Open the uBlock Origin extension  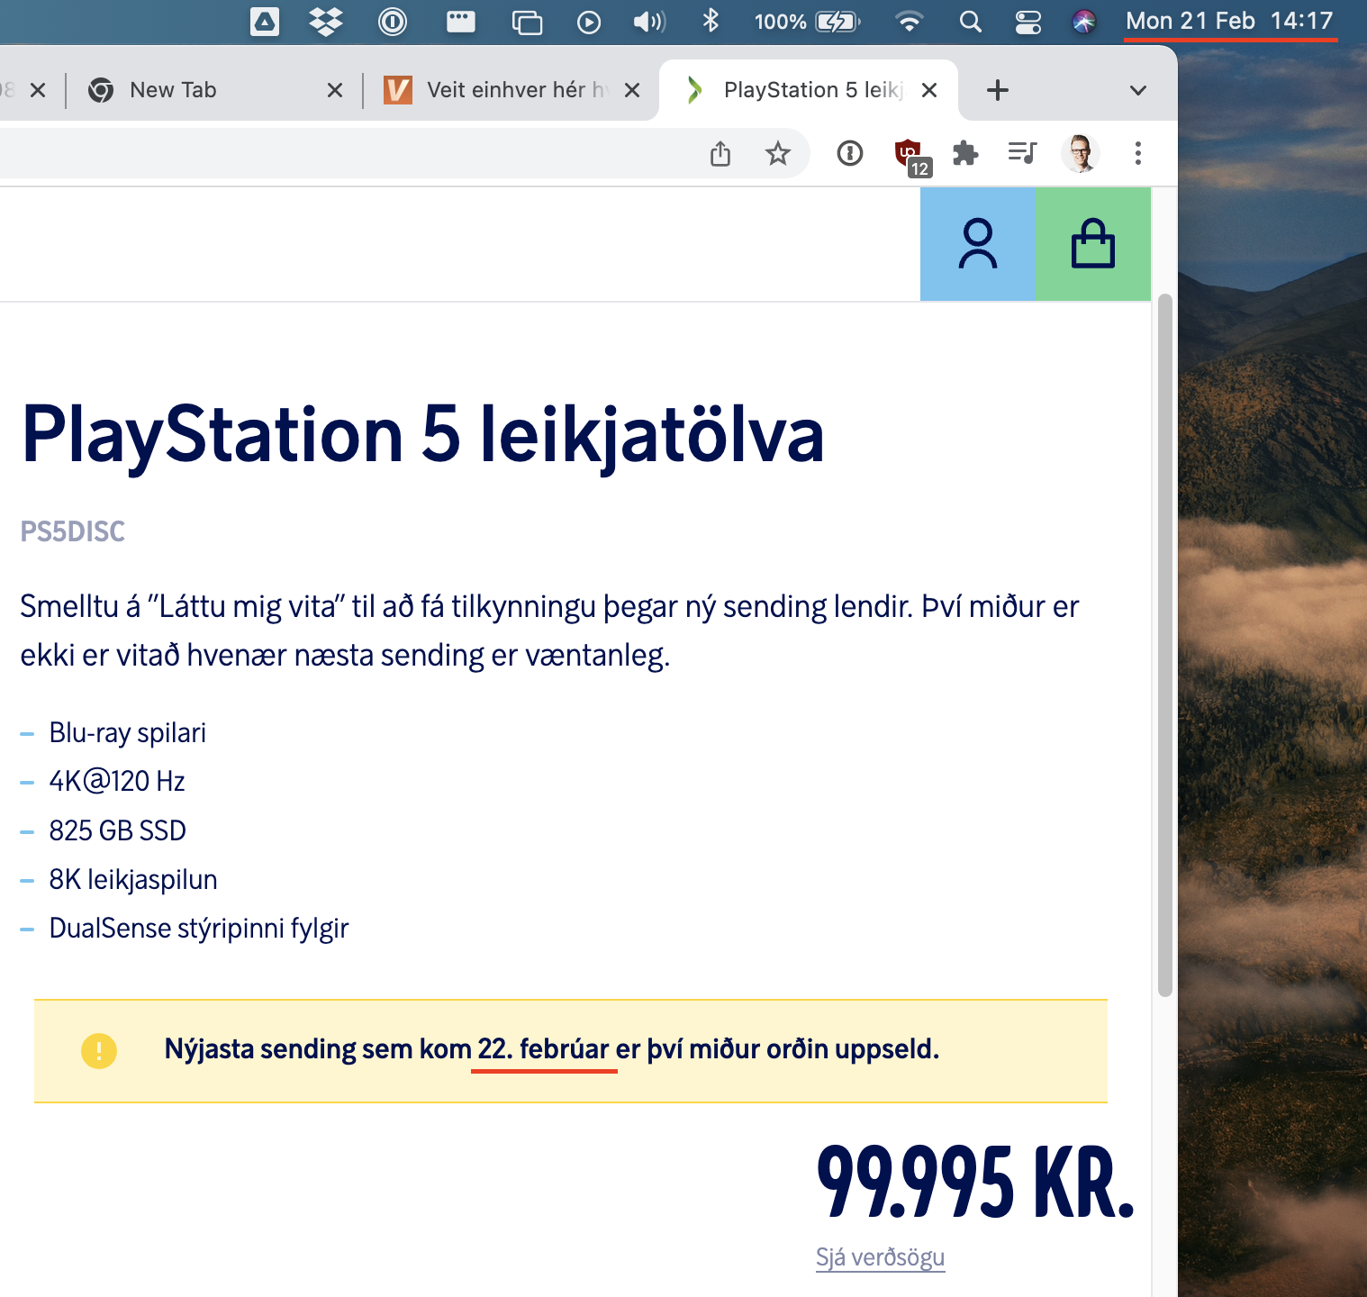[x=908, y=153]
